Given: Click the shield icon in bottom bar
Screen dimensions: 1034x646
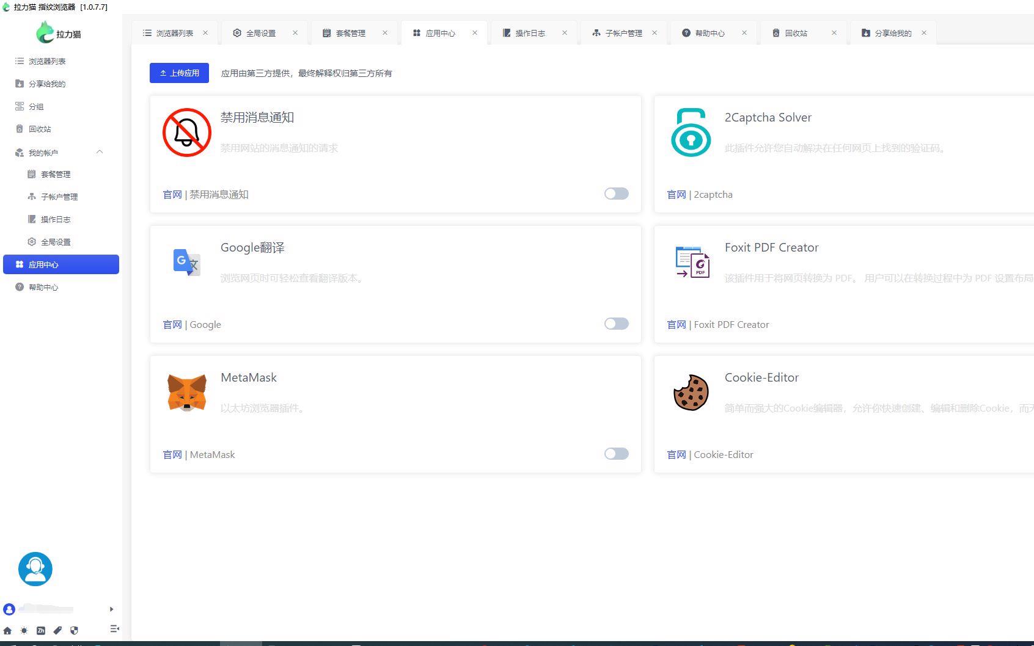Looking at the screenshot, I should [x=74, y=630].
